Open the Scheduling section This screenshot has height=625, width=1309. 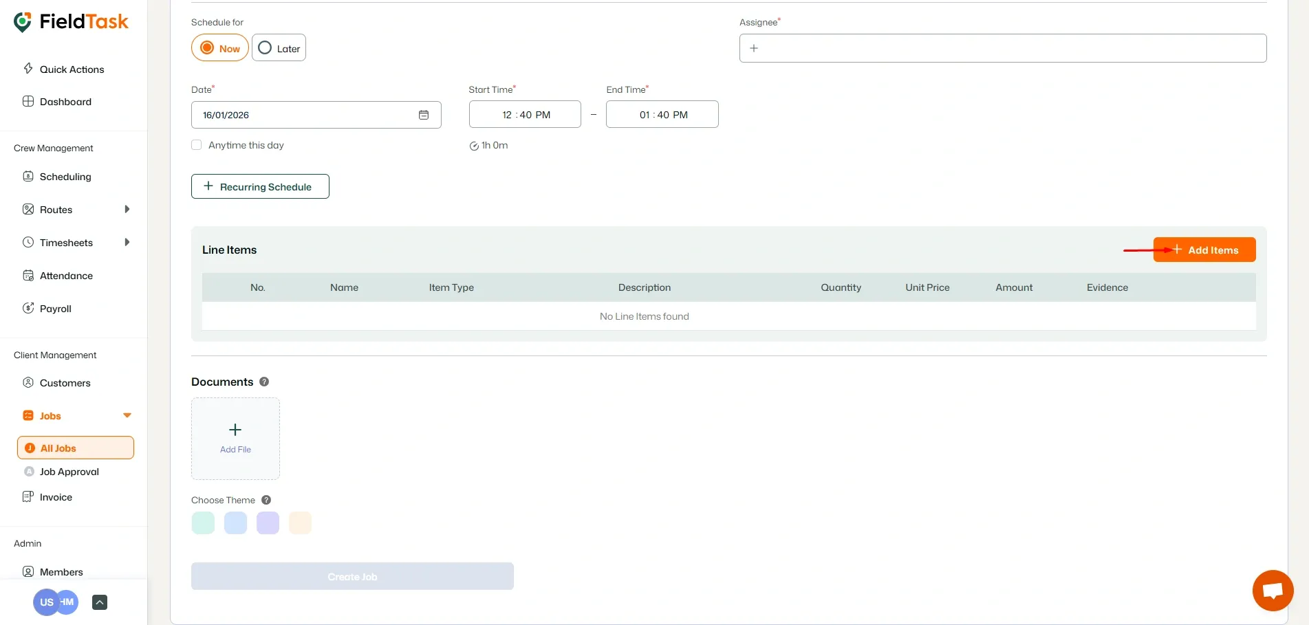point(65,177)
